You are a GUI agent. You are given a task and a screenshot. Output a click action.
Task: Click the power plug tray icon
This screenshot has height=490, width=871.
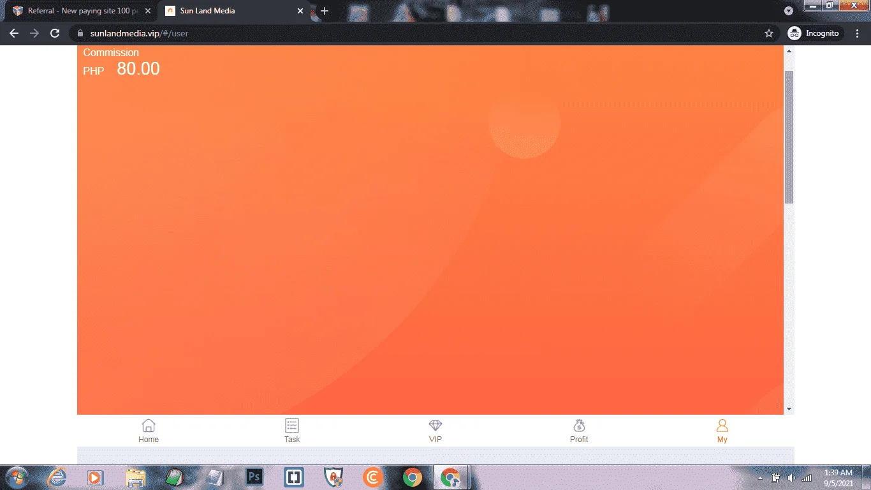click(x=776, y=478)
